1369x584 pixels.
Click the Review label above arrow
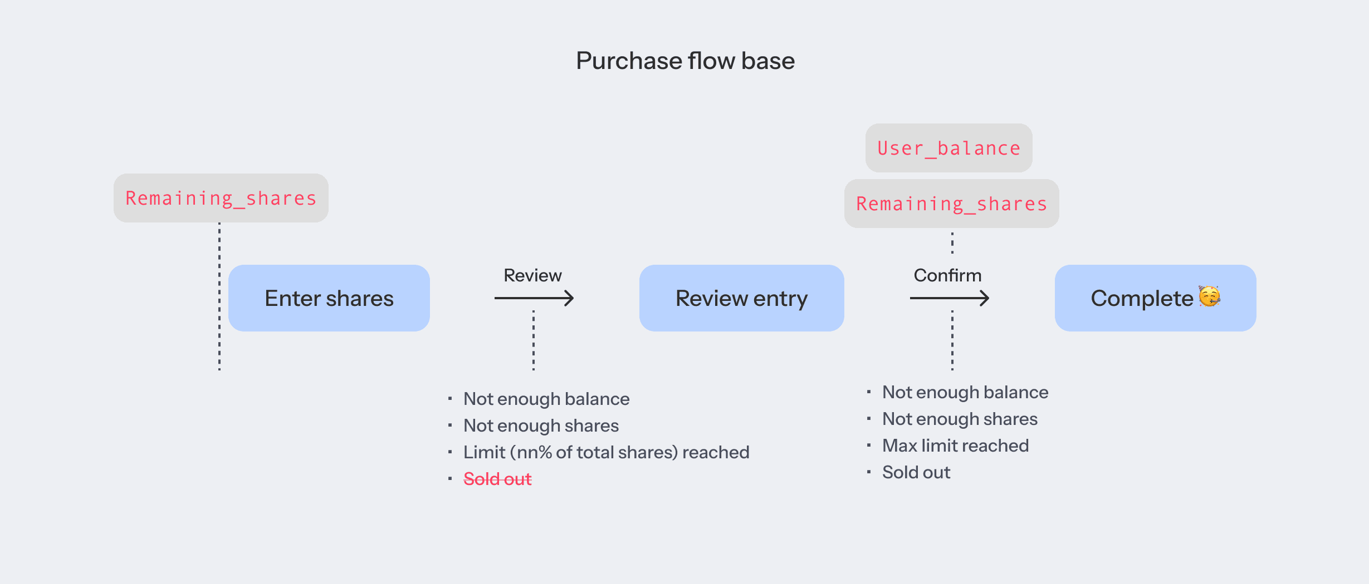[x=533, y=275]
